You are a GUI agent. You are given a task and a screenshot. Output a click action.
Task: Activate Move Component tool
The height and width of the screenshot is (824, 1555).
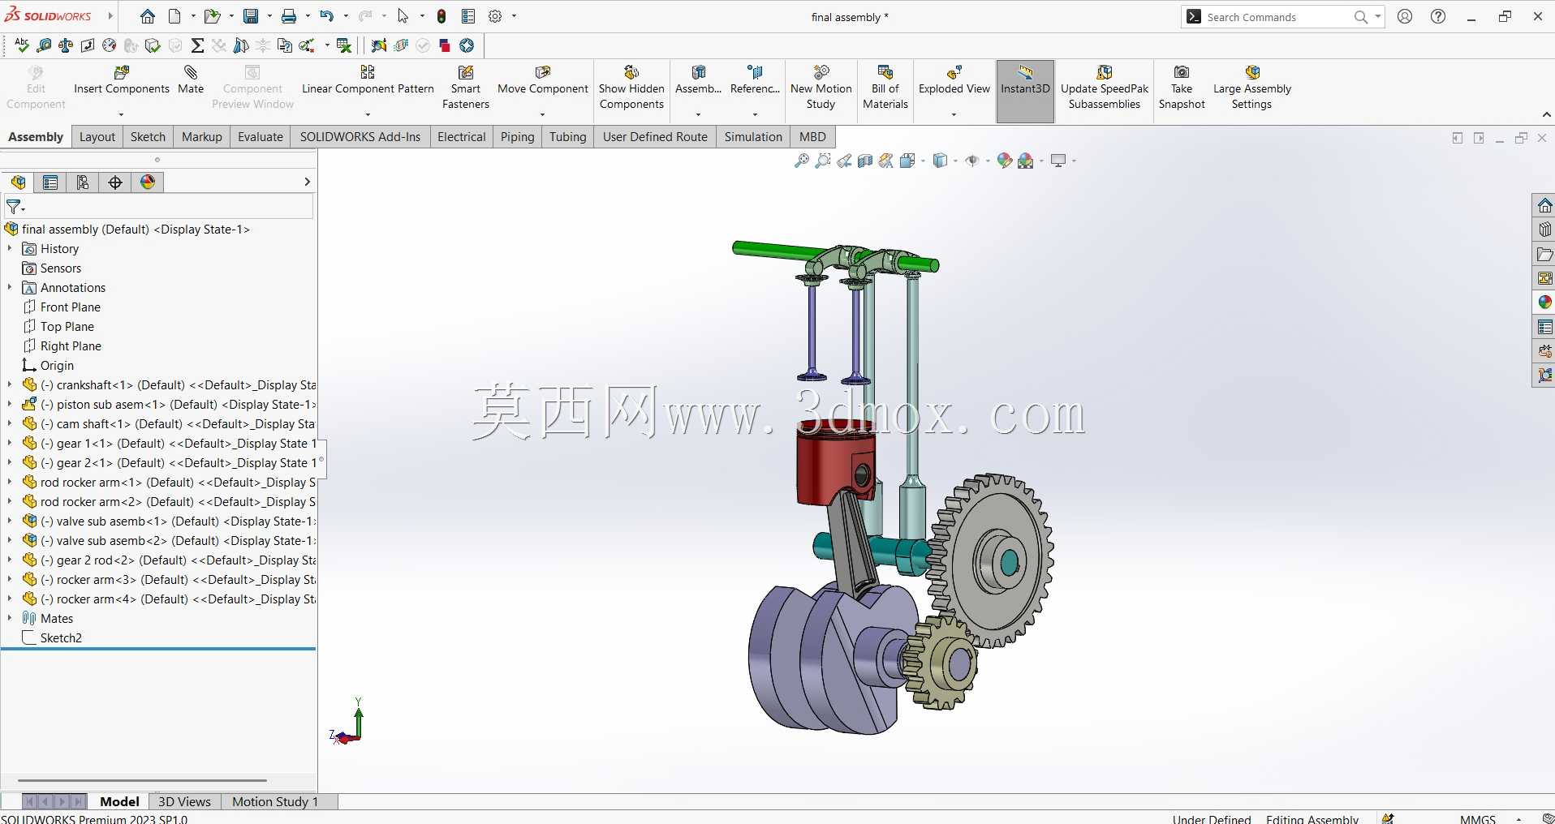(x=542, y=79)
